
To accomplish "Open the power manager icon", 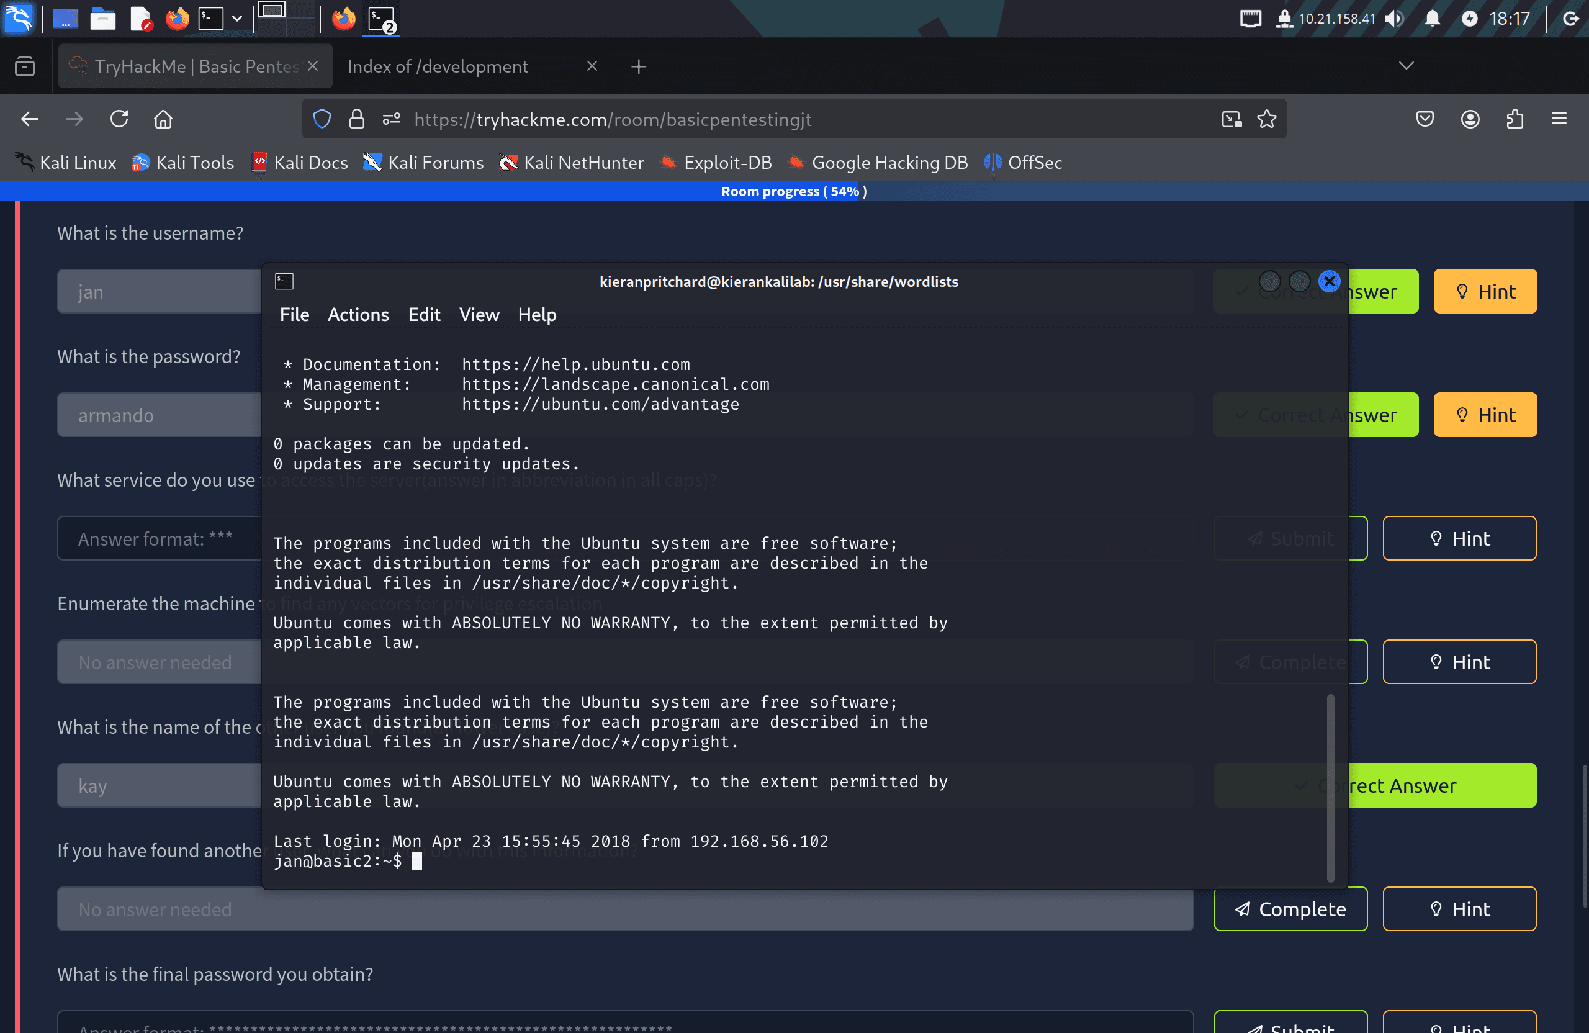I will [x=1469, y=19].
